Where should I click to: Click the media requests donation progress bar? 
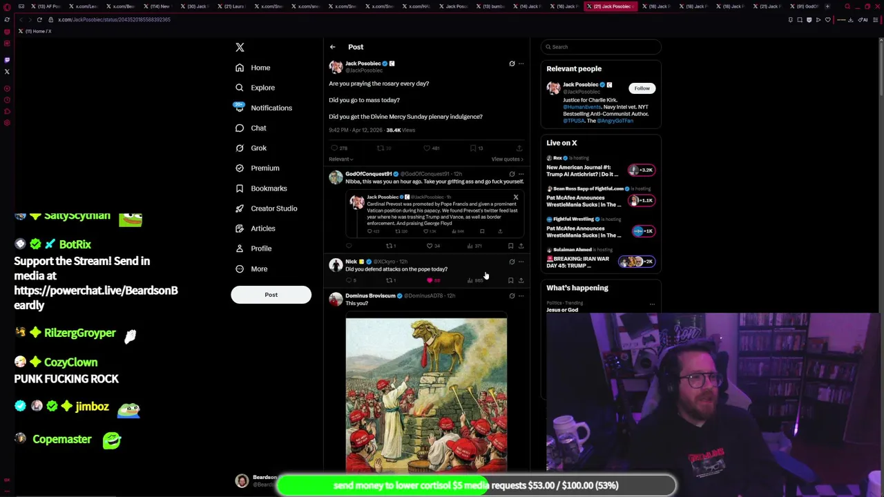tap(477, 485)
